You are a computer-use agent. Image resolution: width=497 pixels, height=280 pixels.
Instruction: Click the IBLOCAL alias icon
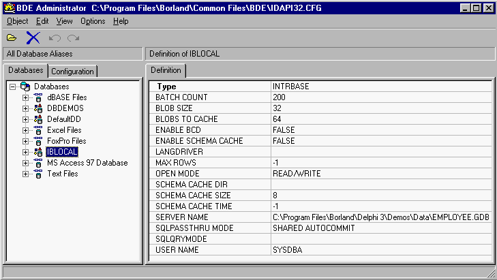(x=38, y=152)
